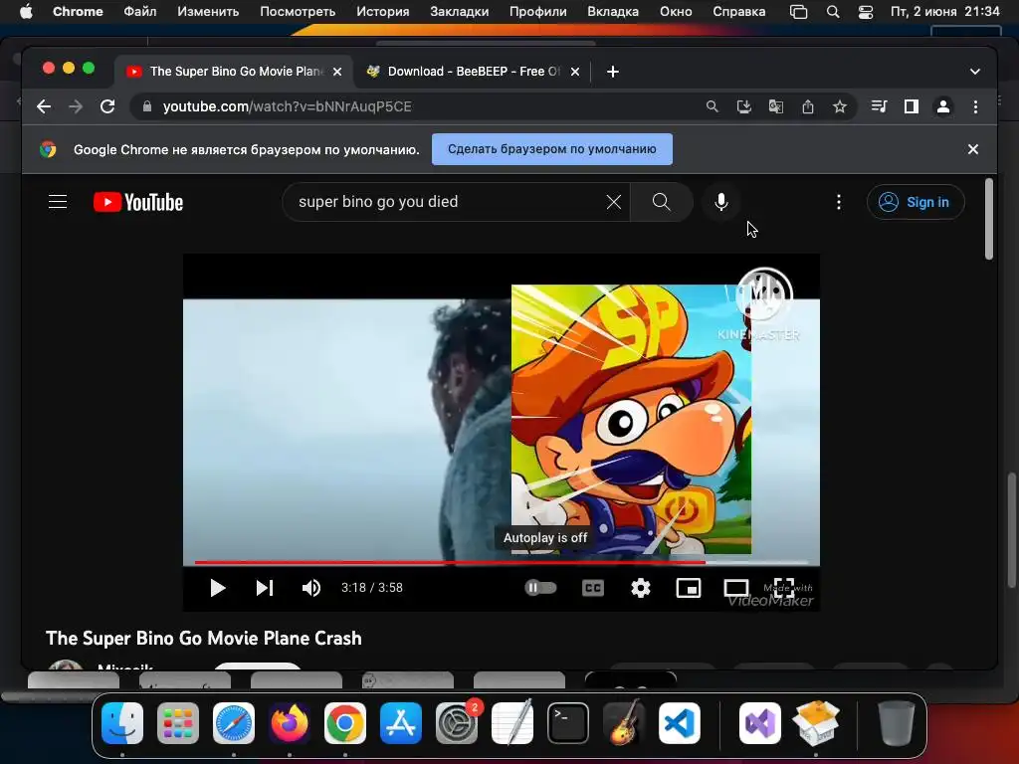Click Сделать браузером по умолчанию button
The height and width of the screenshot is (764, 1019).
coord(551,149)
